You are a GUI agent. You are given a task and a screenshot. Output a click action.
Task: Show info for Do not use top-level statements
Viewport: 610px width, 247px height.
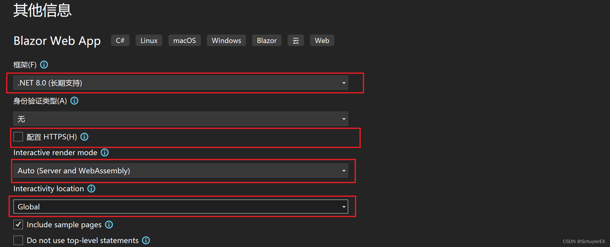tap(146, 240)
